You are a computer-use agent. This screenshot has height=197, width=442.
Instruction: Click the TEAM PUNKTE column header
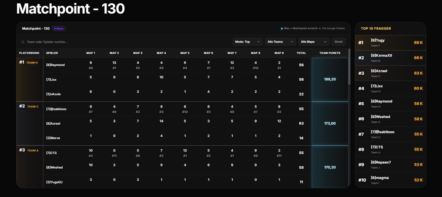[x=330, y=53]
